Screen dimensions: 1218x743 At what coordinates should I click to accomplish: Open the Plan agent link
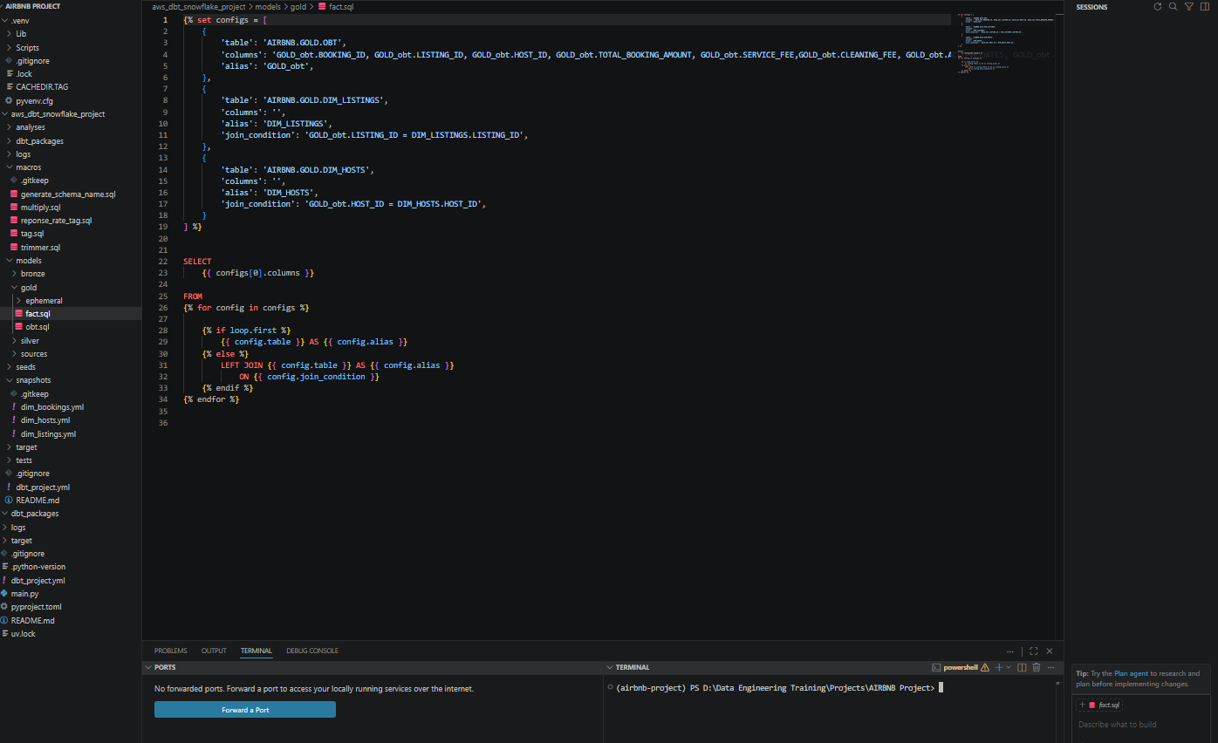pos(1131,673)
